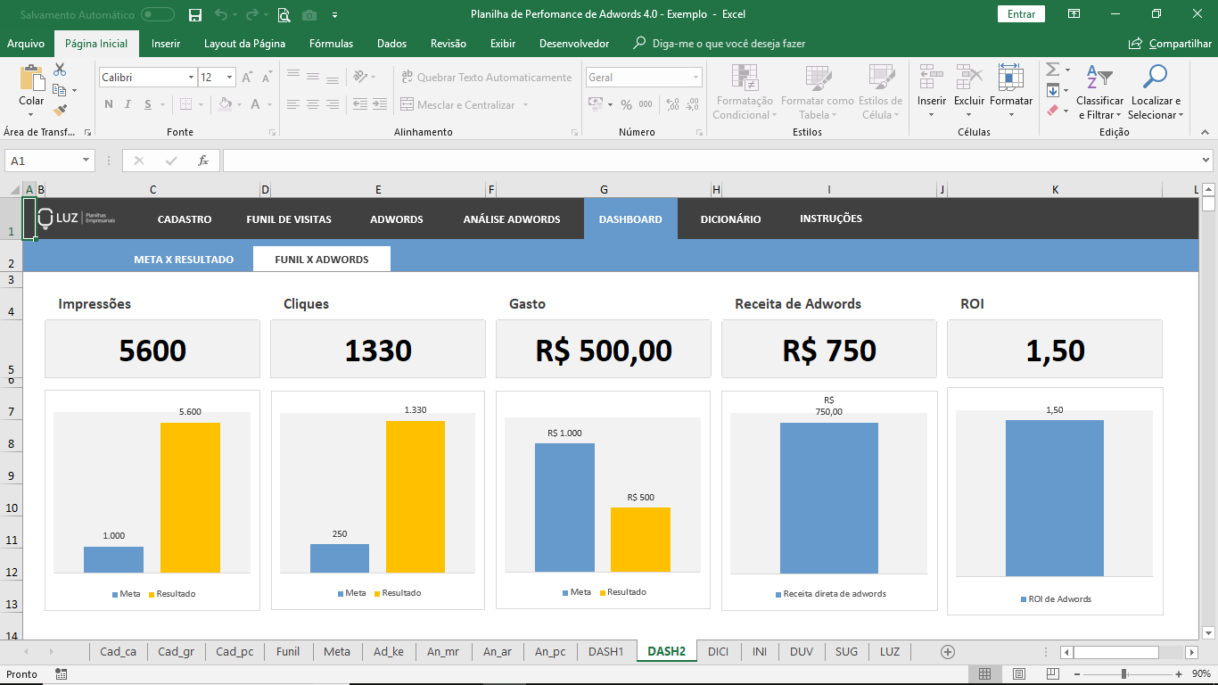
Task: Open the Arquivo menu
Action: [26, 44]
